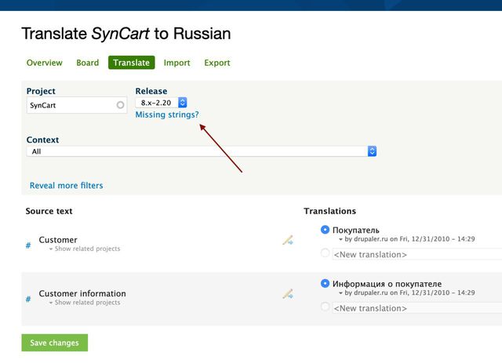Select the Покупатель translation radio button
502x363 pixels.
coord(325,230)
